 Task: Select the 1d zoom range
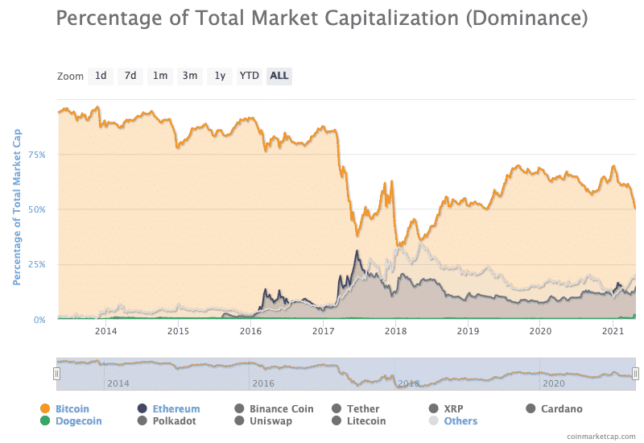click(x=101, y=76)
